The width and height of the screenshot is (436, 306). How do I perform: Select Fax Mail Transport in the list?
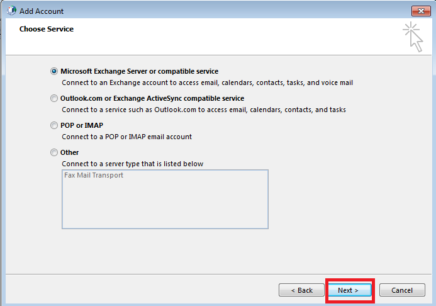[x=94, y=175]
